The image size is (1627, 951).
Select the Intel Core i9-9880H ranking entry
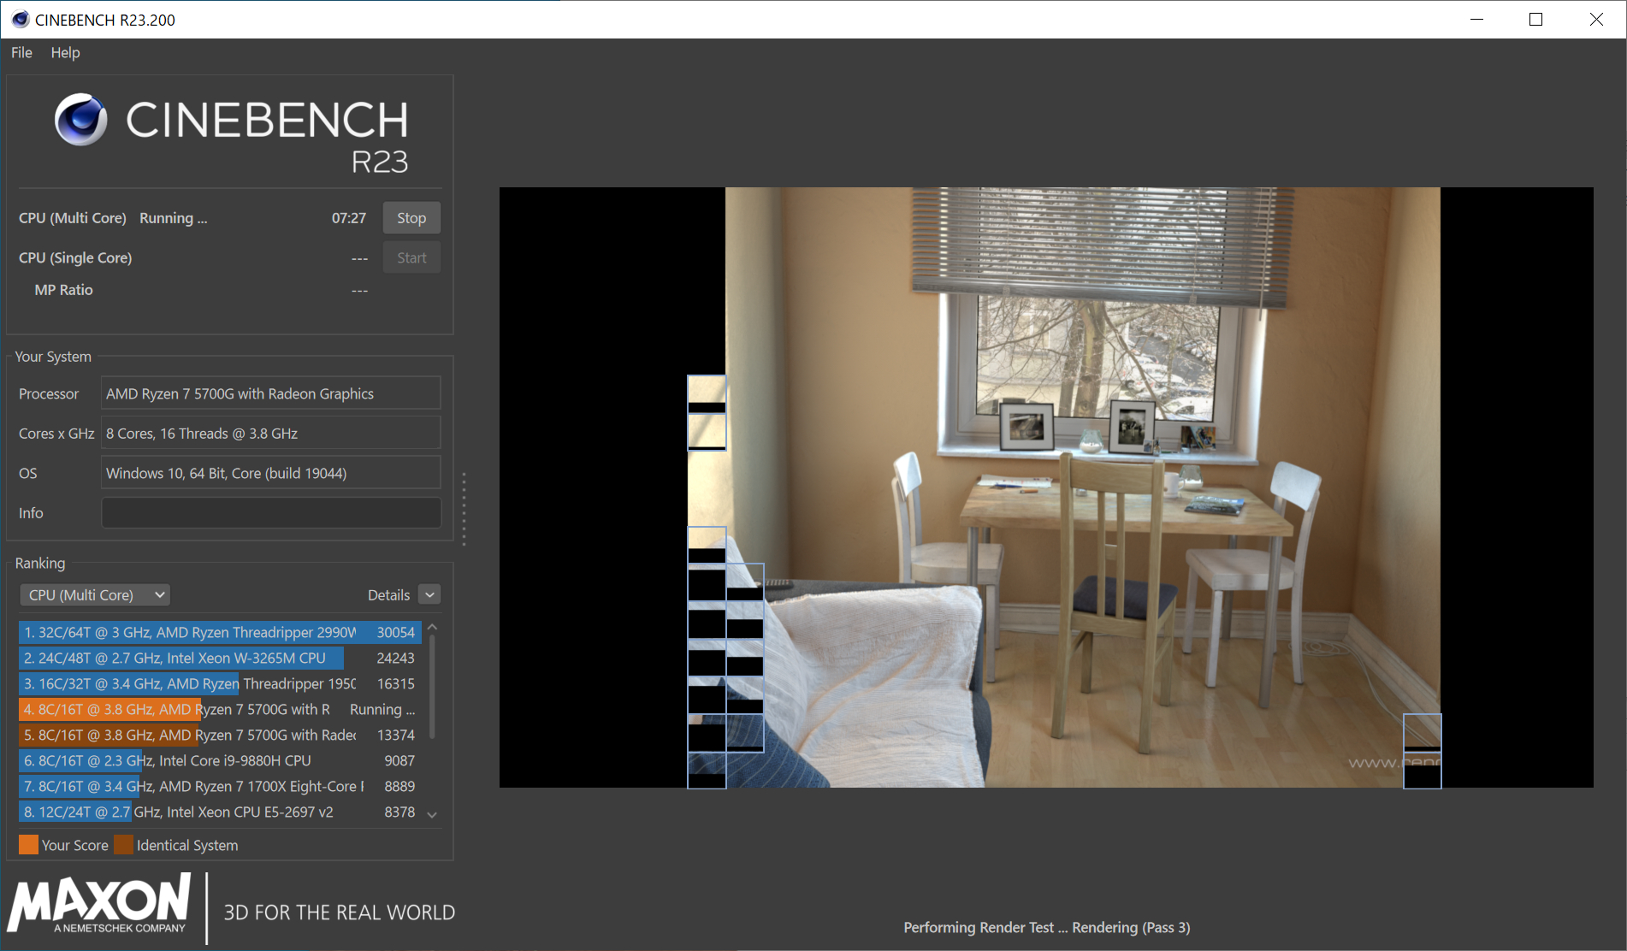(220, 760)
